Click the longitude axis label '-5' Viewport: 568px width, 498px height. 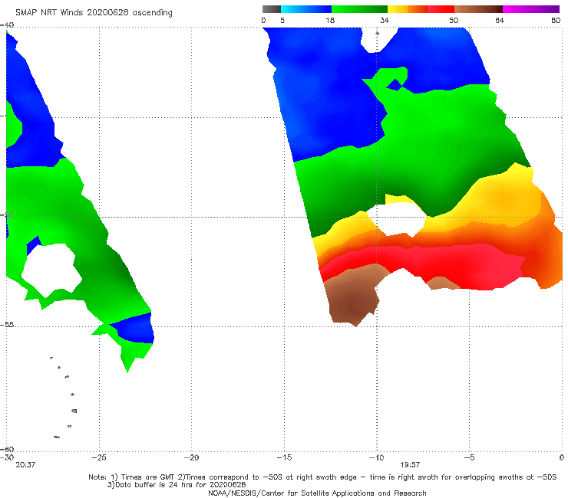tap(469, 457)
